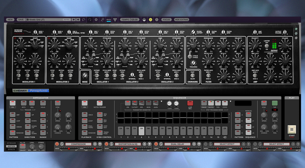Select the Ping-Pong playback mode

[x=84, y=127]
